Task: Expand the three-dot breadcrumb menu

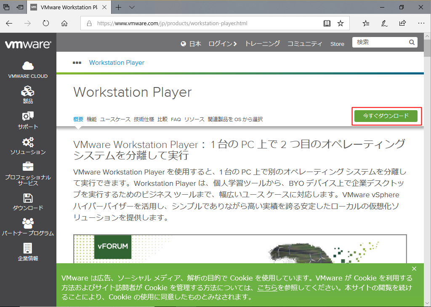Action: point(77,63)
